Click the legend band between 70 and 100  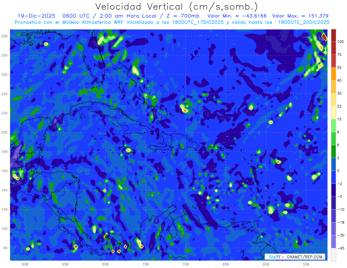[x=333, y=48]
